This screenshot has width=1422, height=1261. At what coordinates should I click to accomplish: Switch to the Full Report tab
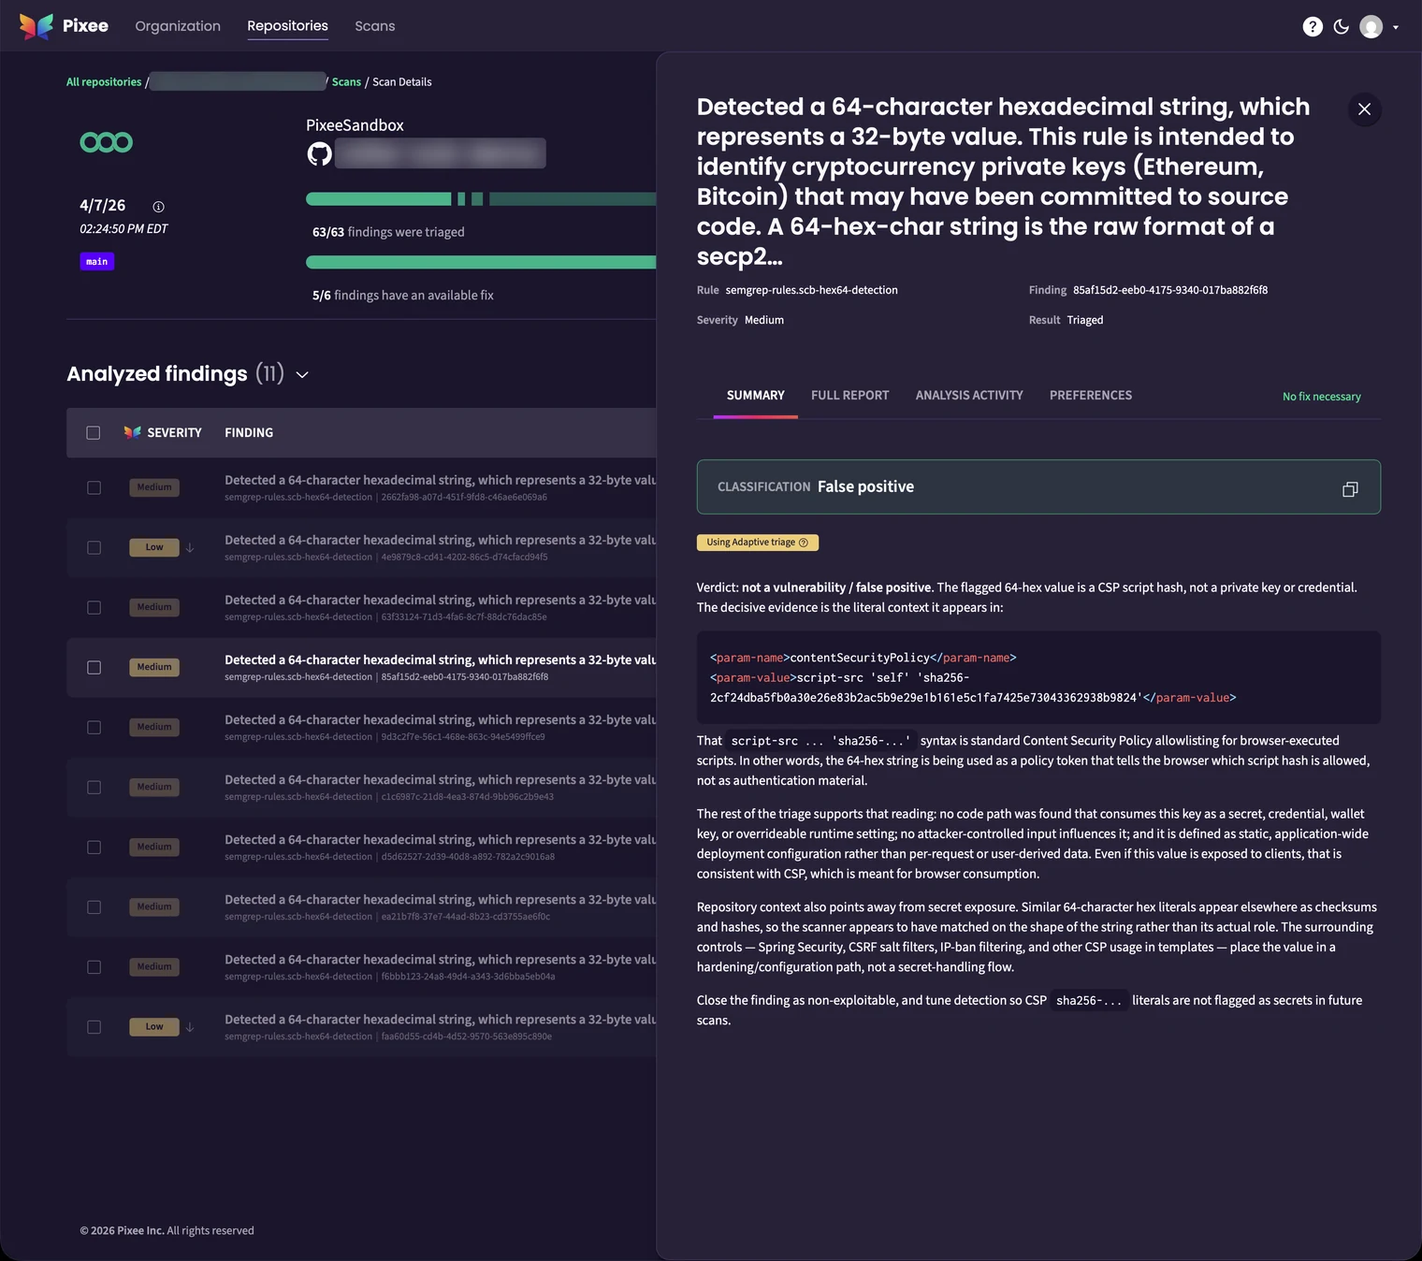[x=850, y=396]
